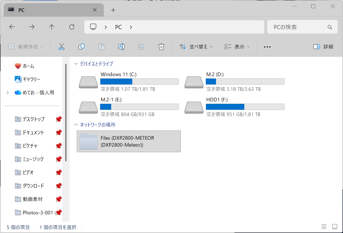Switch to details list view in status bar

[x=324, y=227]
